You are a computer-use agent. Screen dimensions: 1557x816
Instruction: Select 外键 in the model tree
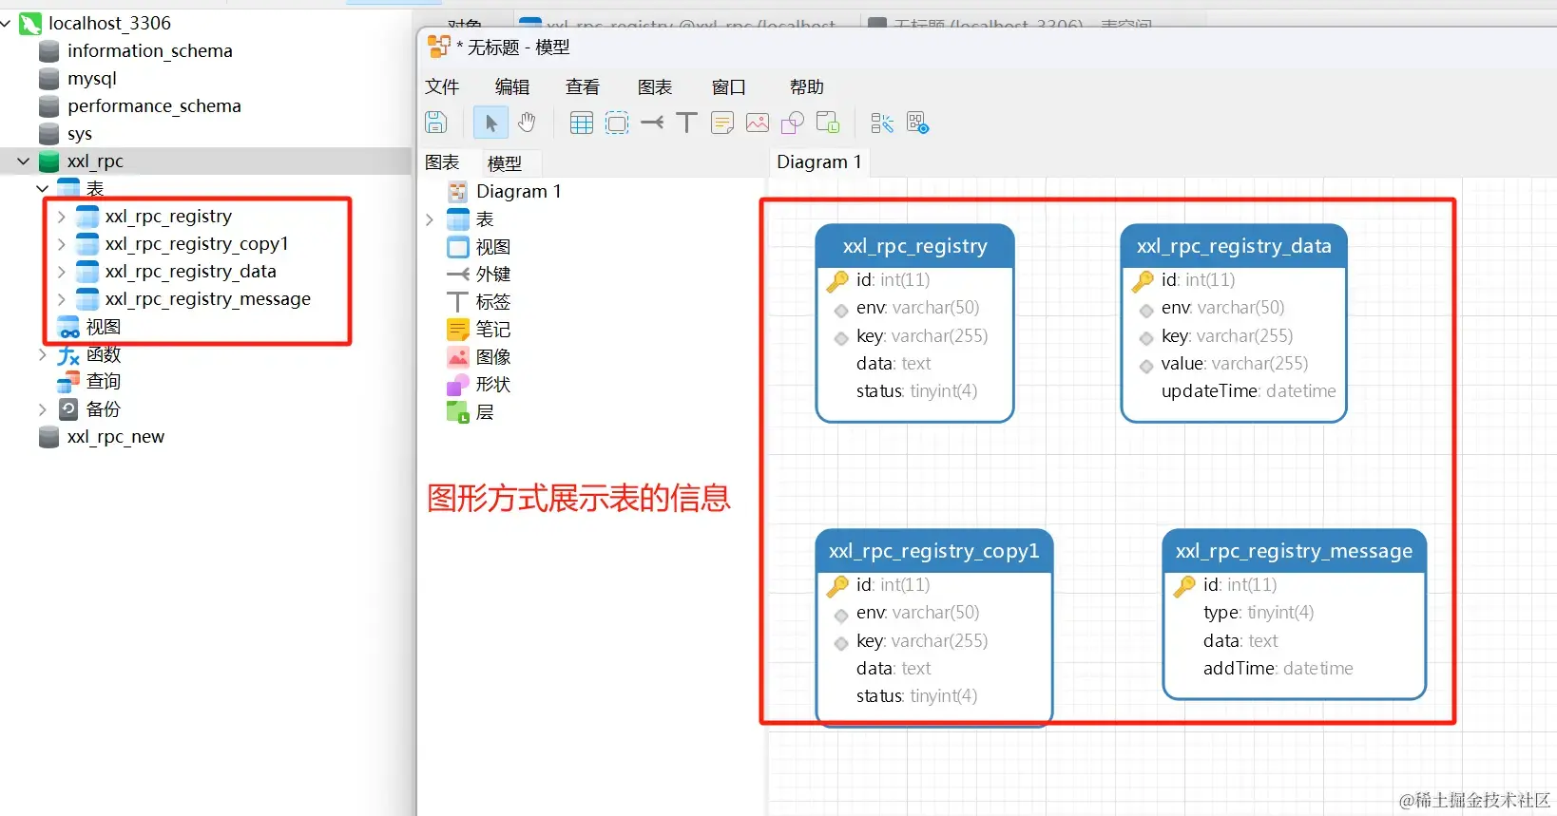click(x=493, y=275)
